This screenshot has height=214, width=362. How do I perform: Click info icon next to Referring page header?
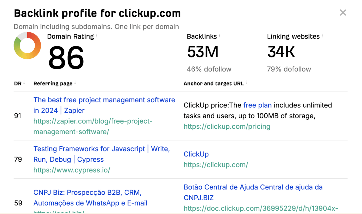click(75, 83)
